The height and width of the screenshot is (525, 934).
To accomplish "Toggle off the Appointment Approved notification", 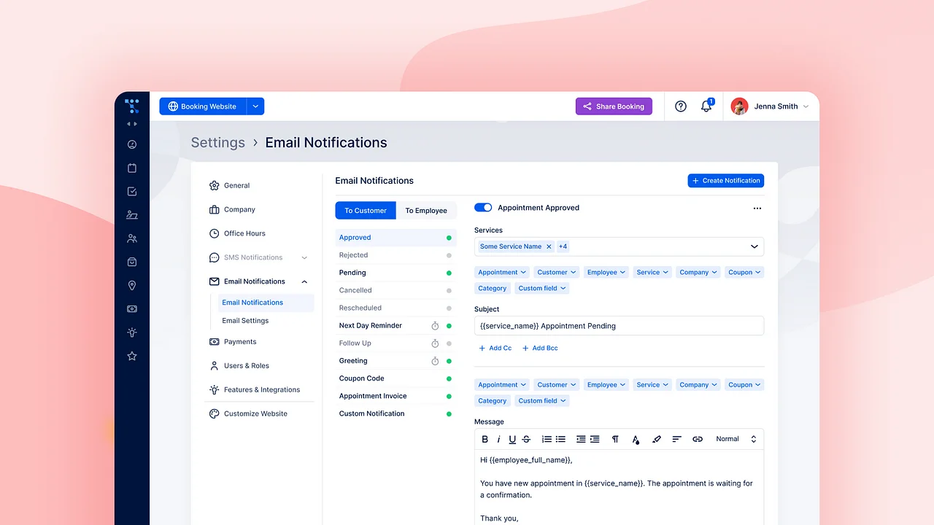I will [483, 207].
